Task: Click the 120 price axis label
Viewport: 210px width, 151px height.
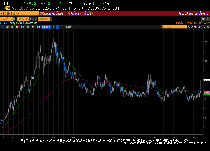Action: (206, 42)
